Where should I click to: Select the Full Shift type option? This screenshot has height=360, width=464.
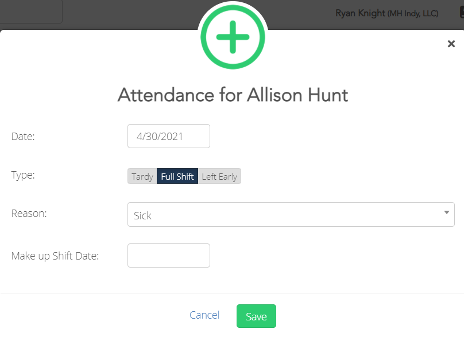177,176
